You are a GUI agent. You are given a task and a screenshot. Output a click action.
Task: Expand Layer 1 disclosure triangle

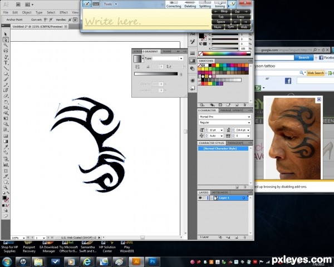click(212, 198)
